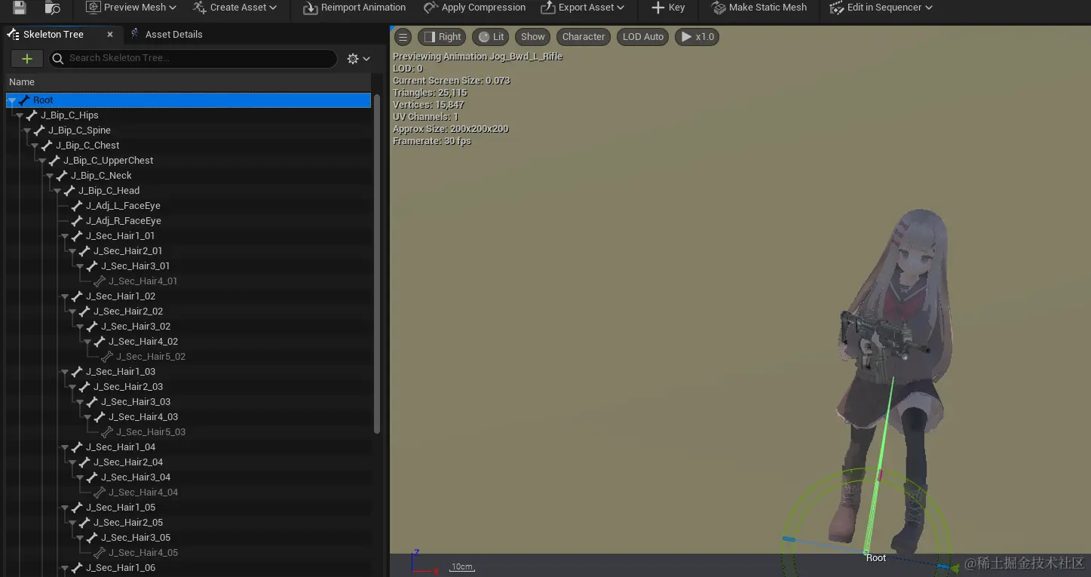Click the green add bone plus button
The width and height of the screenshot is (1091, 577).
27,59
